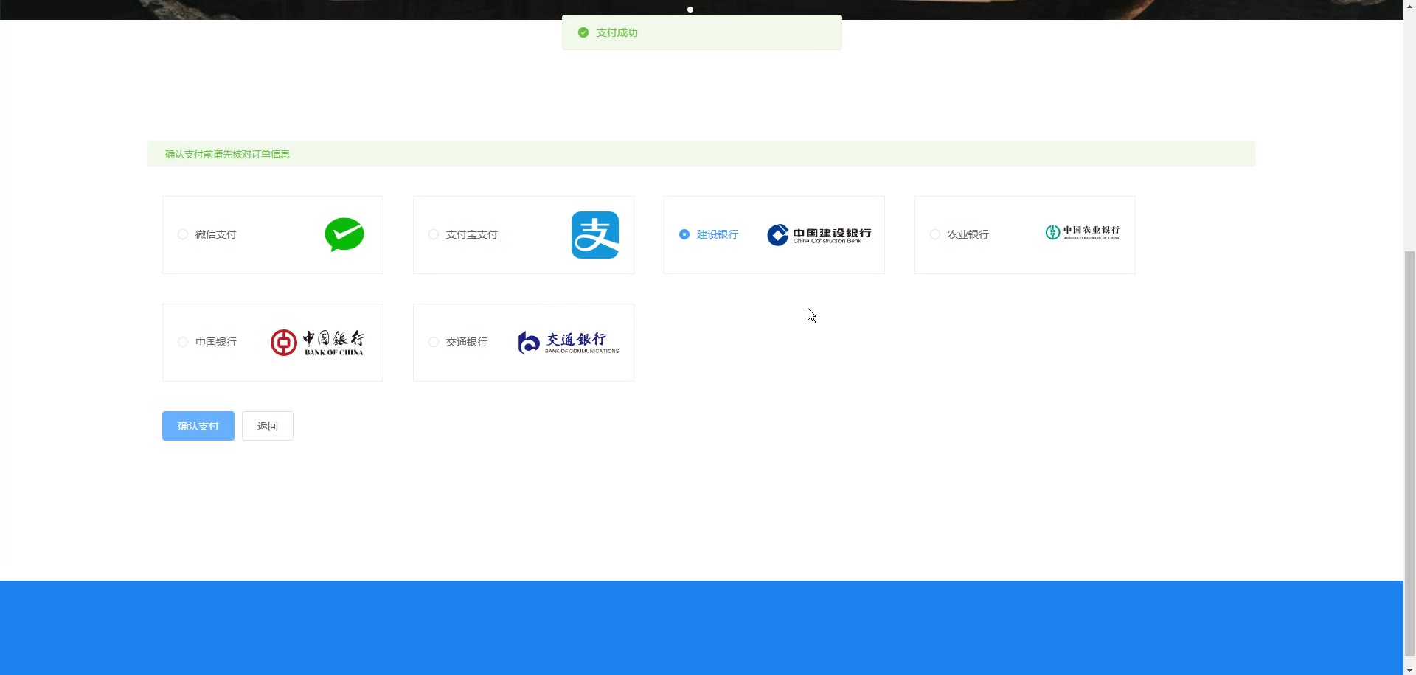Click the China Construction Bank logo
The image size is (1416, 675).
pos(819,235)
